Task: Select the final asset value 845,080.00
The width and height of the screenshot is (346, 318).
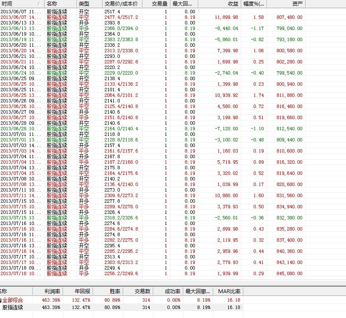Action: (x=289, y=273)
